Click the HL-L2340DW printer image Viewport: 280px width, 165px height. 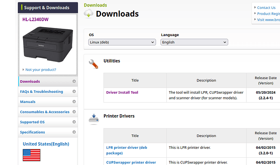pos(48,45)
